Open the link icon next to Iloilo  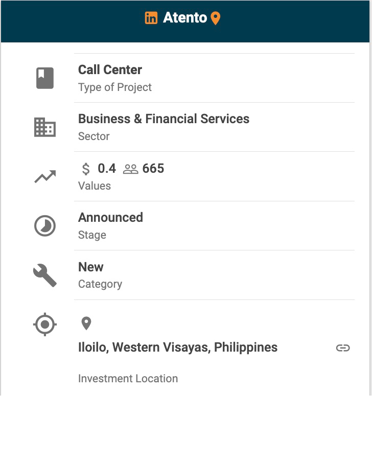click(x=343, y=348)
